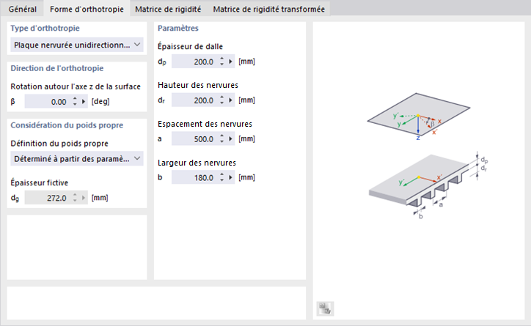
Task: Click the Largeur des nervures b input field
Action: [x=194, y=177]
